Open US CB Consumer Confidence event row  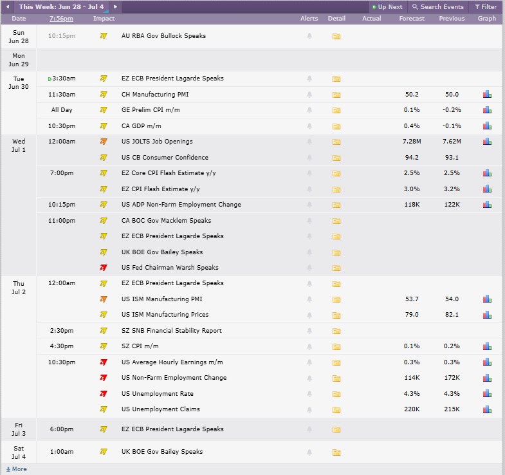tap(165, 158)
